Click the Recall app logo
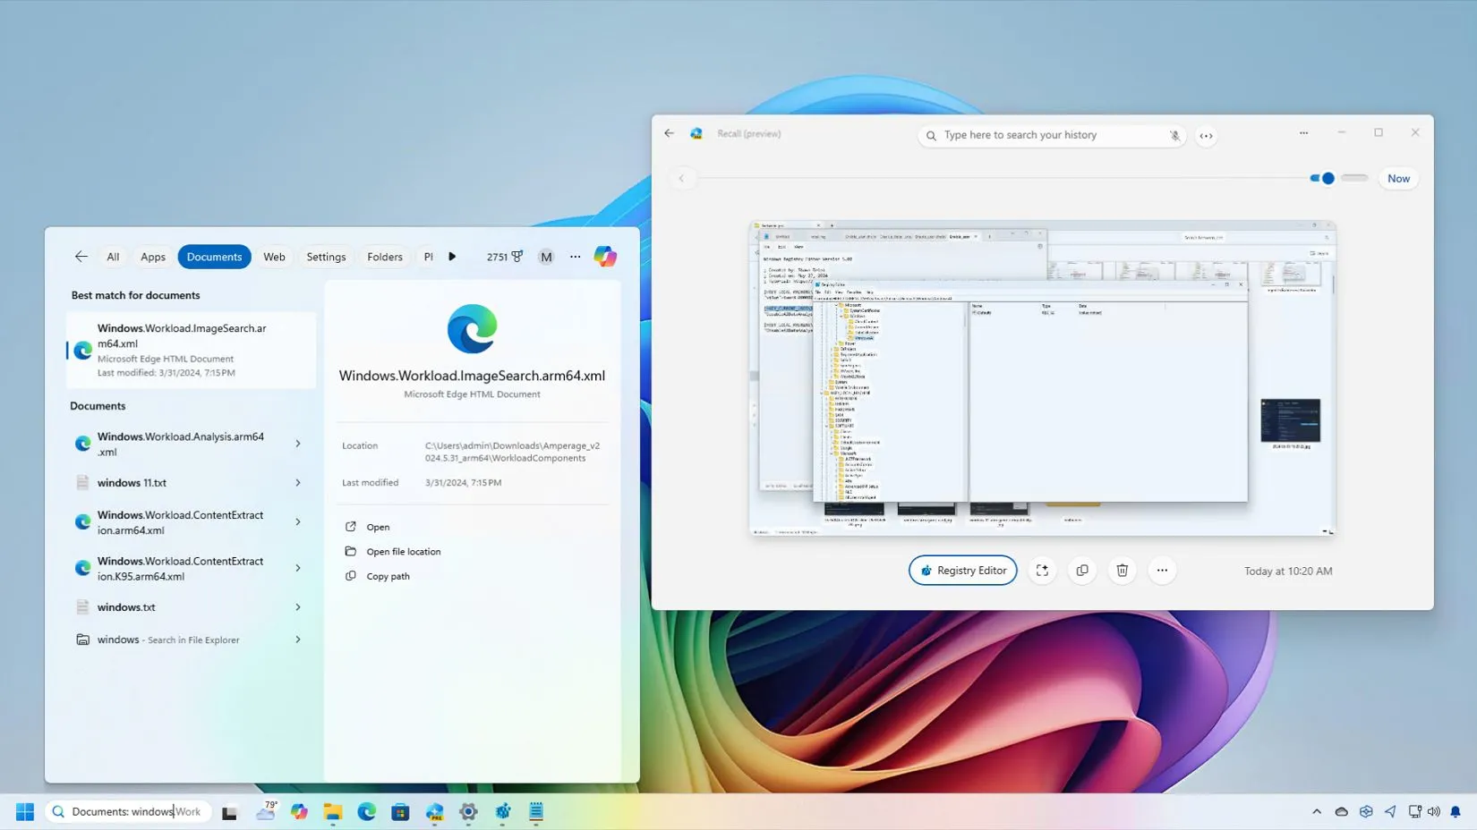Viewport: 1477px width, 830px height. point(696,133)
